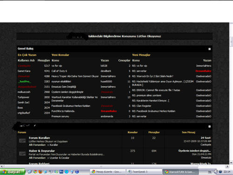Launch Chrome from the quick launch bar
The height and width of the screenshot is (175, 233).
[35, 172]
